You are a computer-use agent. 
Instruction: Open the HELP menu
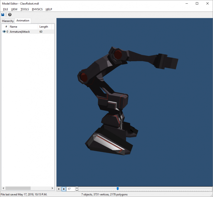(x=49, y=9)
